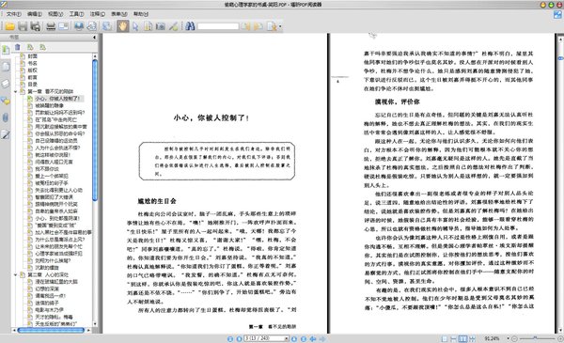
Task: Select the 版权 bookmark
Action: [32, 70]
